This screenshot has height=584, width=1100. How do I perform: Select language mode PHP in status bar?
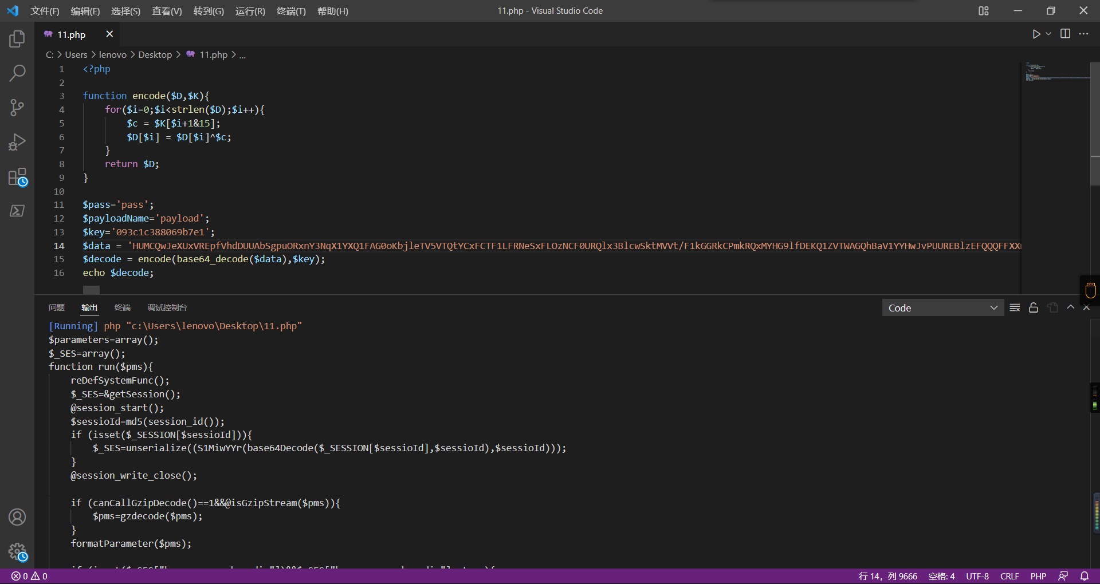pos(1038,576)
